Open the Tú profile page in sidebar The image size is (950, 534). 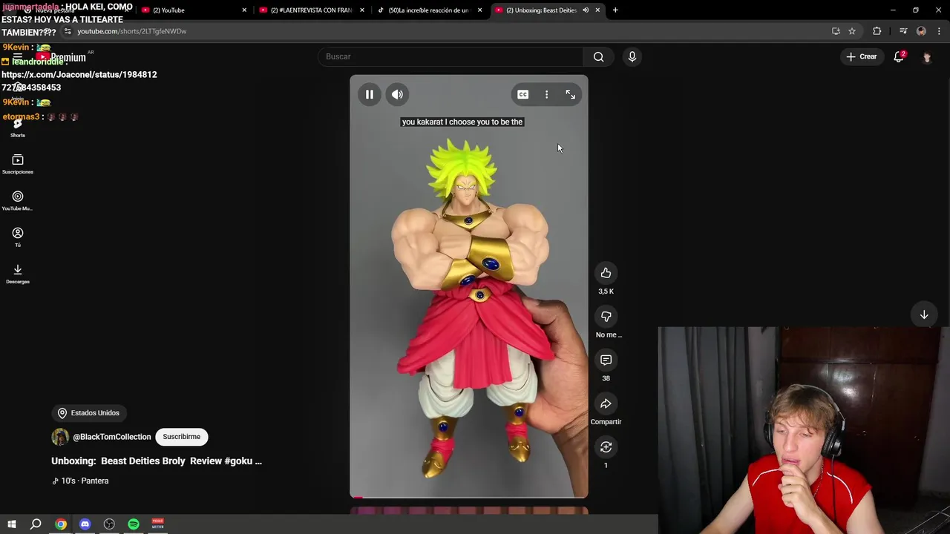point(18,237)
